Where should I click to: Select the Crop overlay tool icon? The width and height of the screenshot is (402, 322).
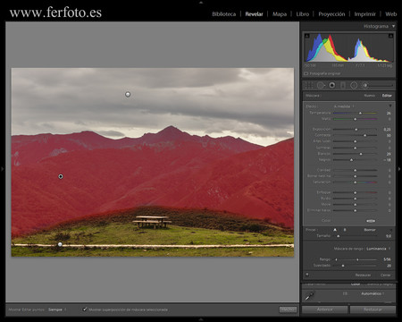(x=309, y=86)
